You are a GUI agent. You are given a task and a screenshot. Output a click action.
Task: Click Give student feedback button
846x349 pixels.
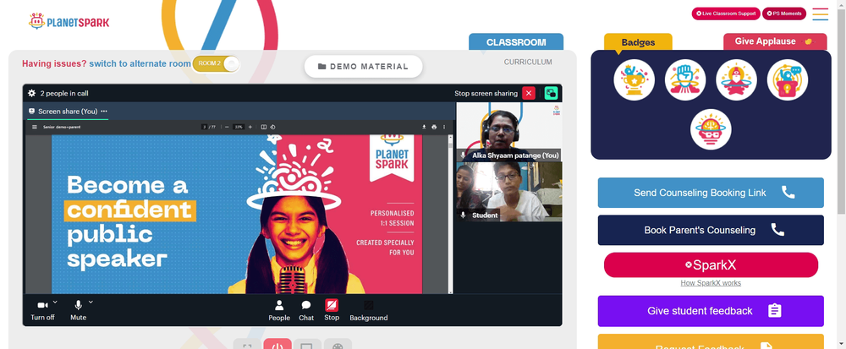711,311
